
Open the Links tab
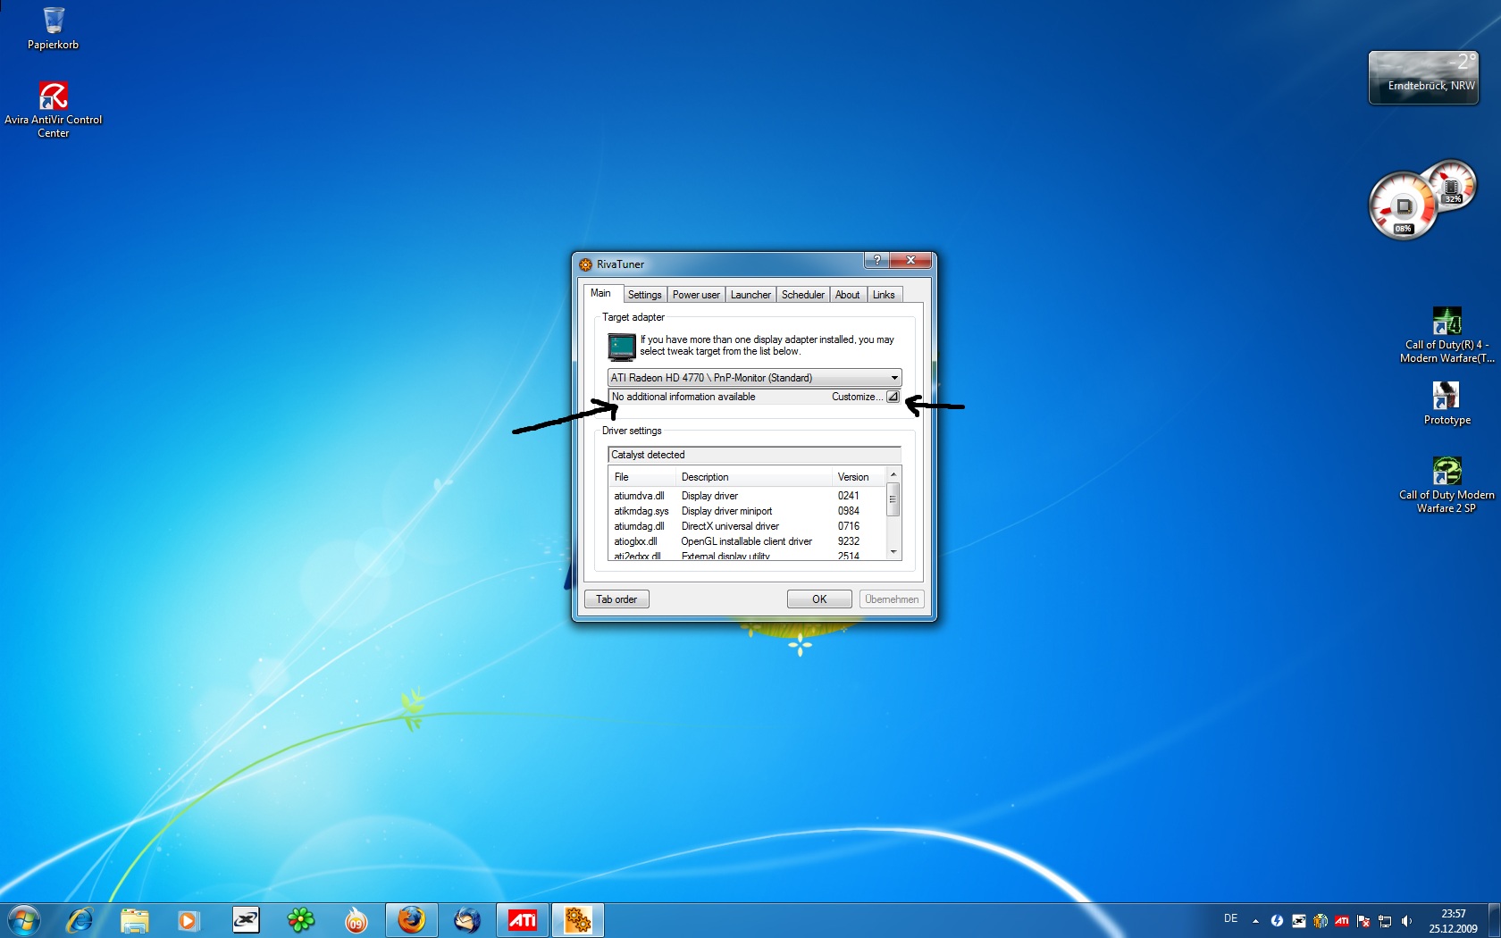click(x=884, y=295)
